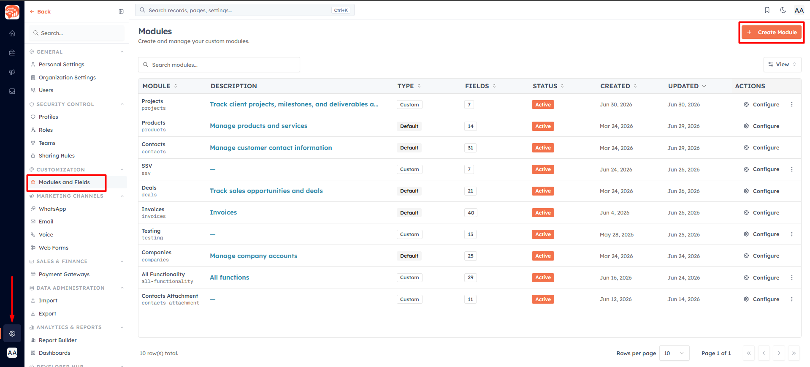The width and height of the screenshot is (810, 367).
Task: Open the Users page
Action: tap(46, 90)
